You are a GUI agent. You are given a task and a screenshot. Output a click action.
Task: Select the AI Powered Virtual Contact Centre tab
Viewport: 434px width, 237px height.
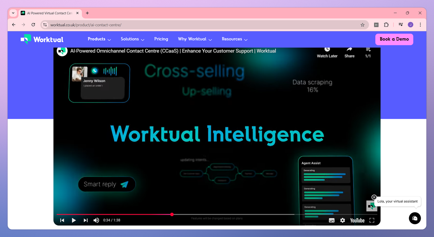[50, 13]
